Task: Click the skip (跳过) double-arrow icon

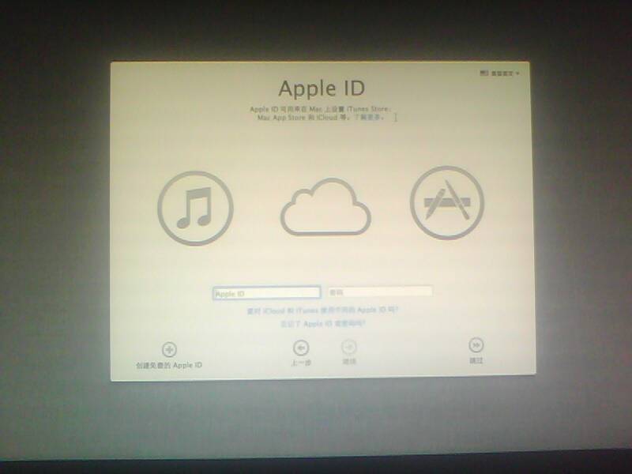Action: (476, 344)
